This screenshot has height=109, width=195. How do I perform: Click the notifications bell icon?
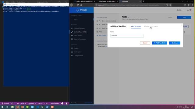[x=66, y=104]
